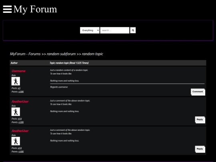
Task: Click 'Topic: random topic (Read 1325 Times)' header
Action: pyautogui.click(x=69, y=63)
